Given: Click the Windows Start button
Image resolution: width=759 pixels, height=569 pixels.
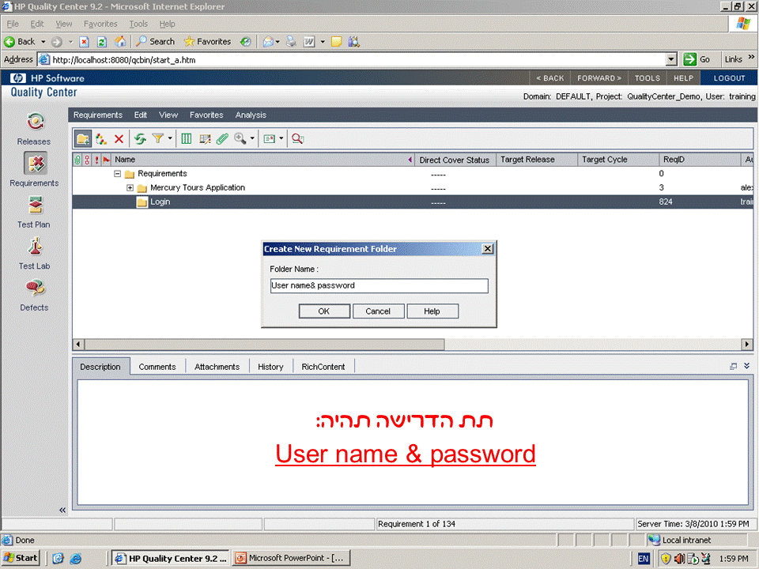Looking at the screenshot, I should coord(21,558).
